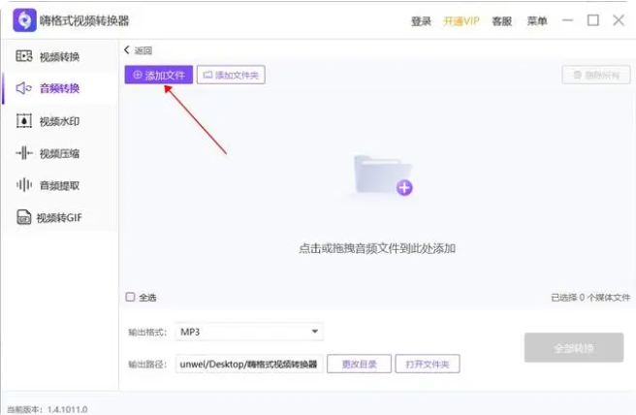
Task: Click the 嗨格式视频转换器 app logo icon
Action: 24,20
